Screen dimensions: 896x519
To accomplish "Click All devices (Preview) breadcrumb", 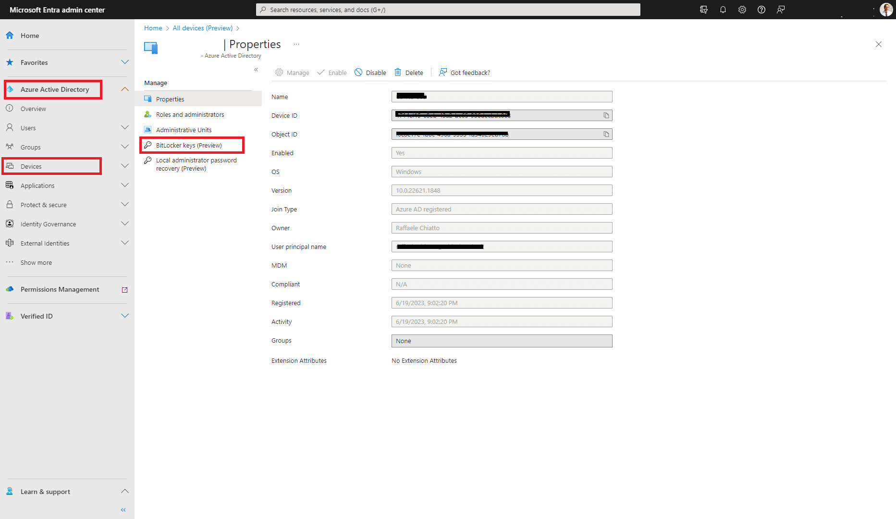I will click(x=203, y=28).
